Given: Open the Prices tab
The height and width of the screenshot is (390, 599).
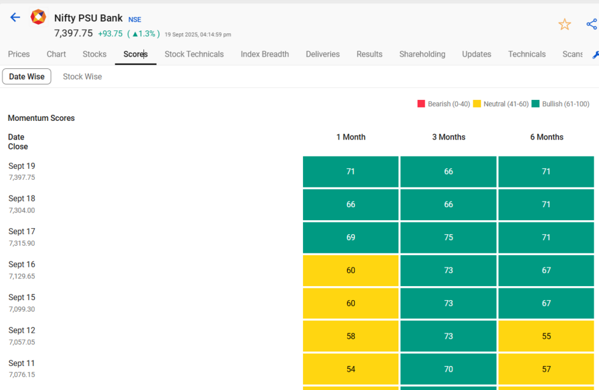Looking at the screenshot, I should click(19, 54).
